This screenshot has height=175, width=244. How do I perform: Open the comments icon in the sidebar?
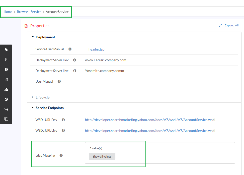tap(6, 109)
